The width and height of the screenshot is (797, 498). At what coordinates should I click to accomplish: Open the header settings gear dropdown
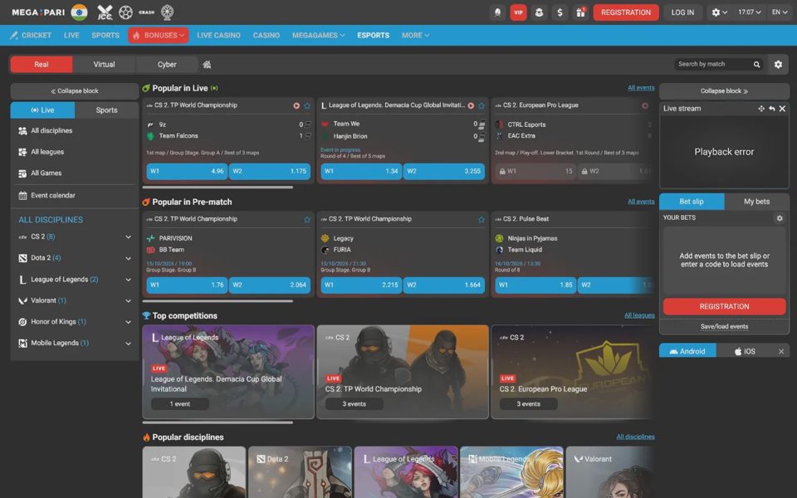[719, 12]
